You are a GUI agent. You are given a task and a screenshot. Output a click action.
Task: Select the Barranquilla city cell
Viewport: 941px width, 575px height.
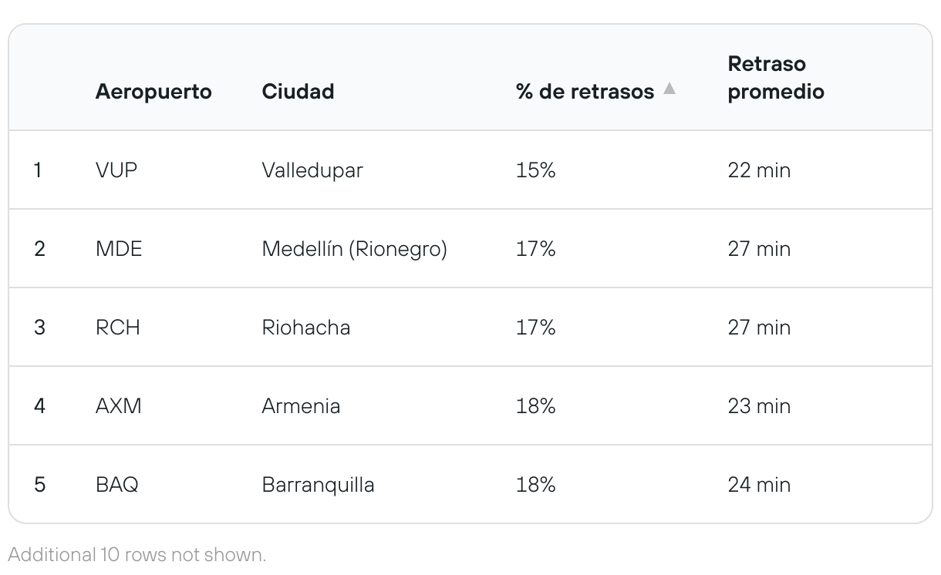(318, 485)
